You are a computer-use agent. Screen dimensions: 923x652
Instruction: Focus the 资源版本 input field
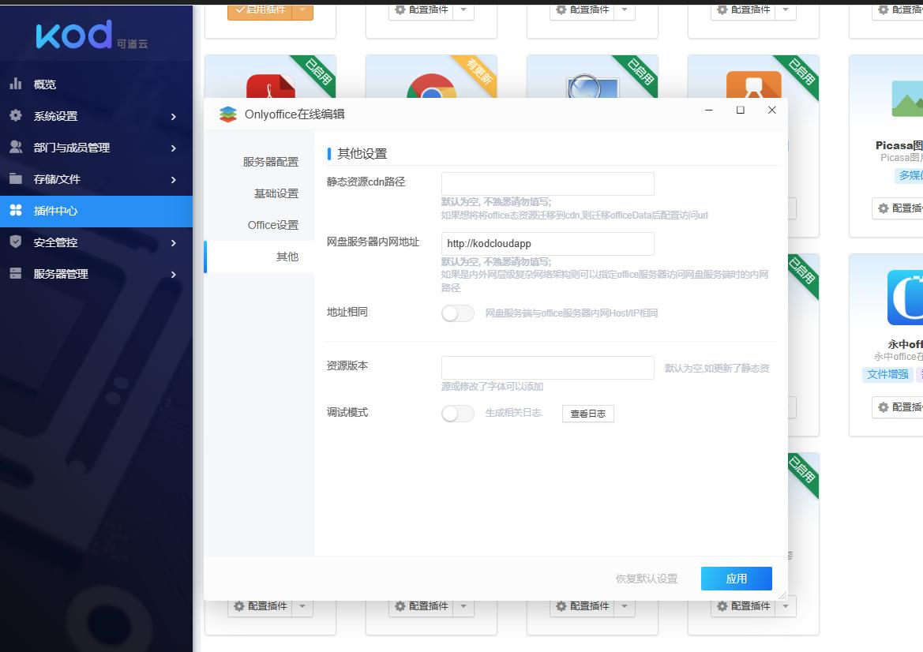click(x=547, y=368)
